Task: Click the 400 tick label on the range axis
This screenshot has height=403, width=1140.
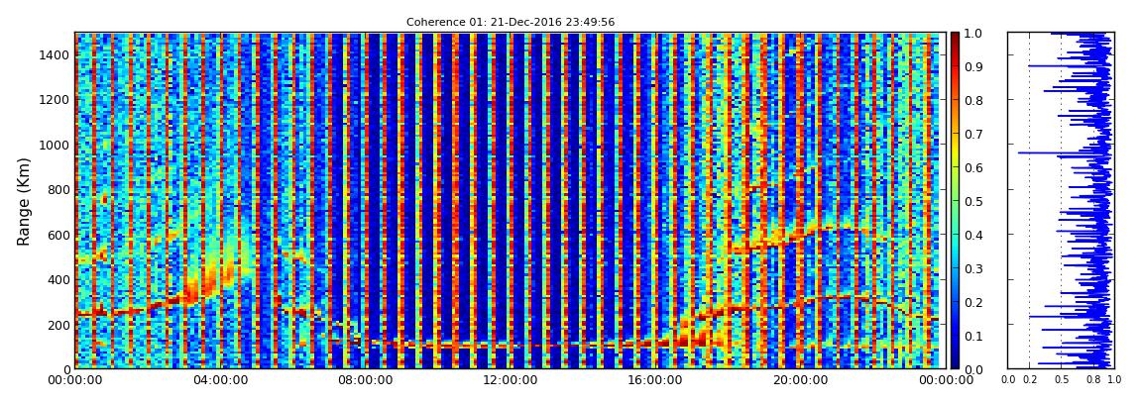Action: [58, 279]
